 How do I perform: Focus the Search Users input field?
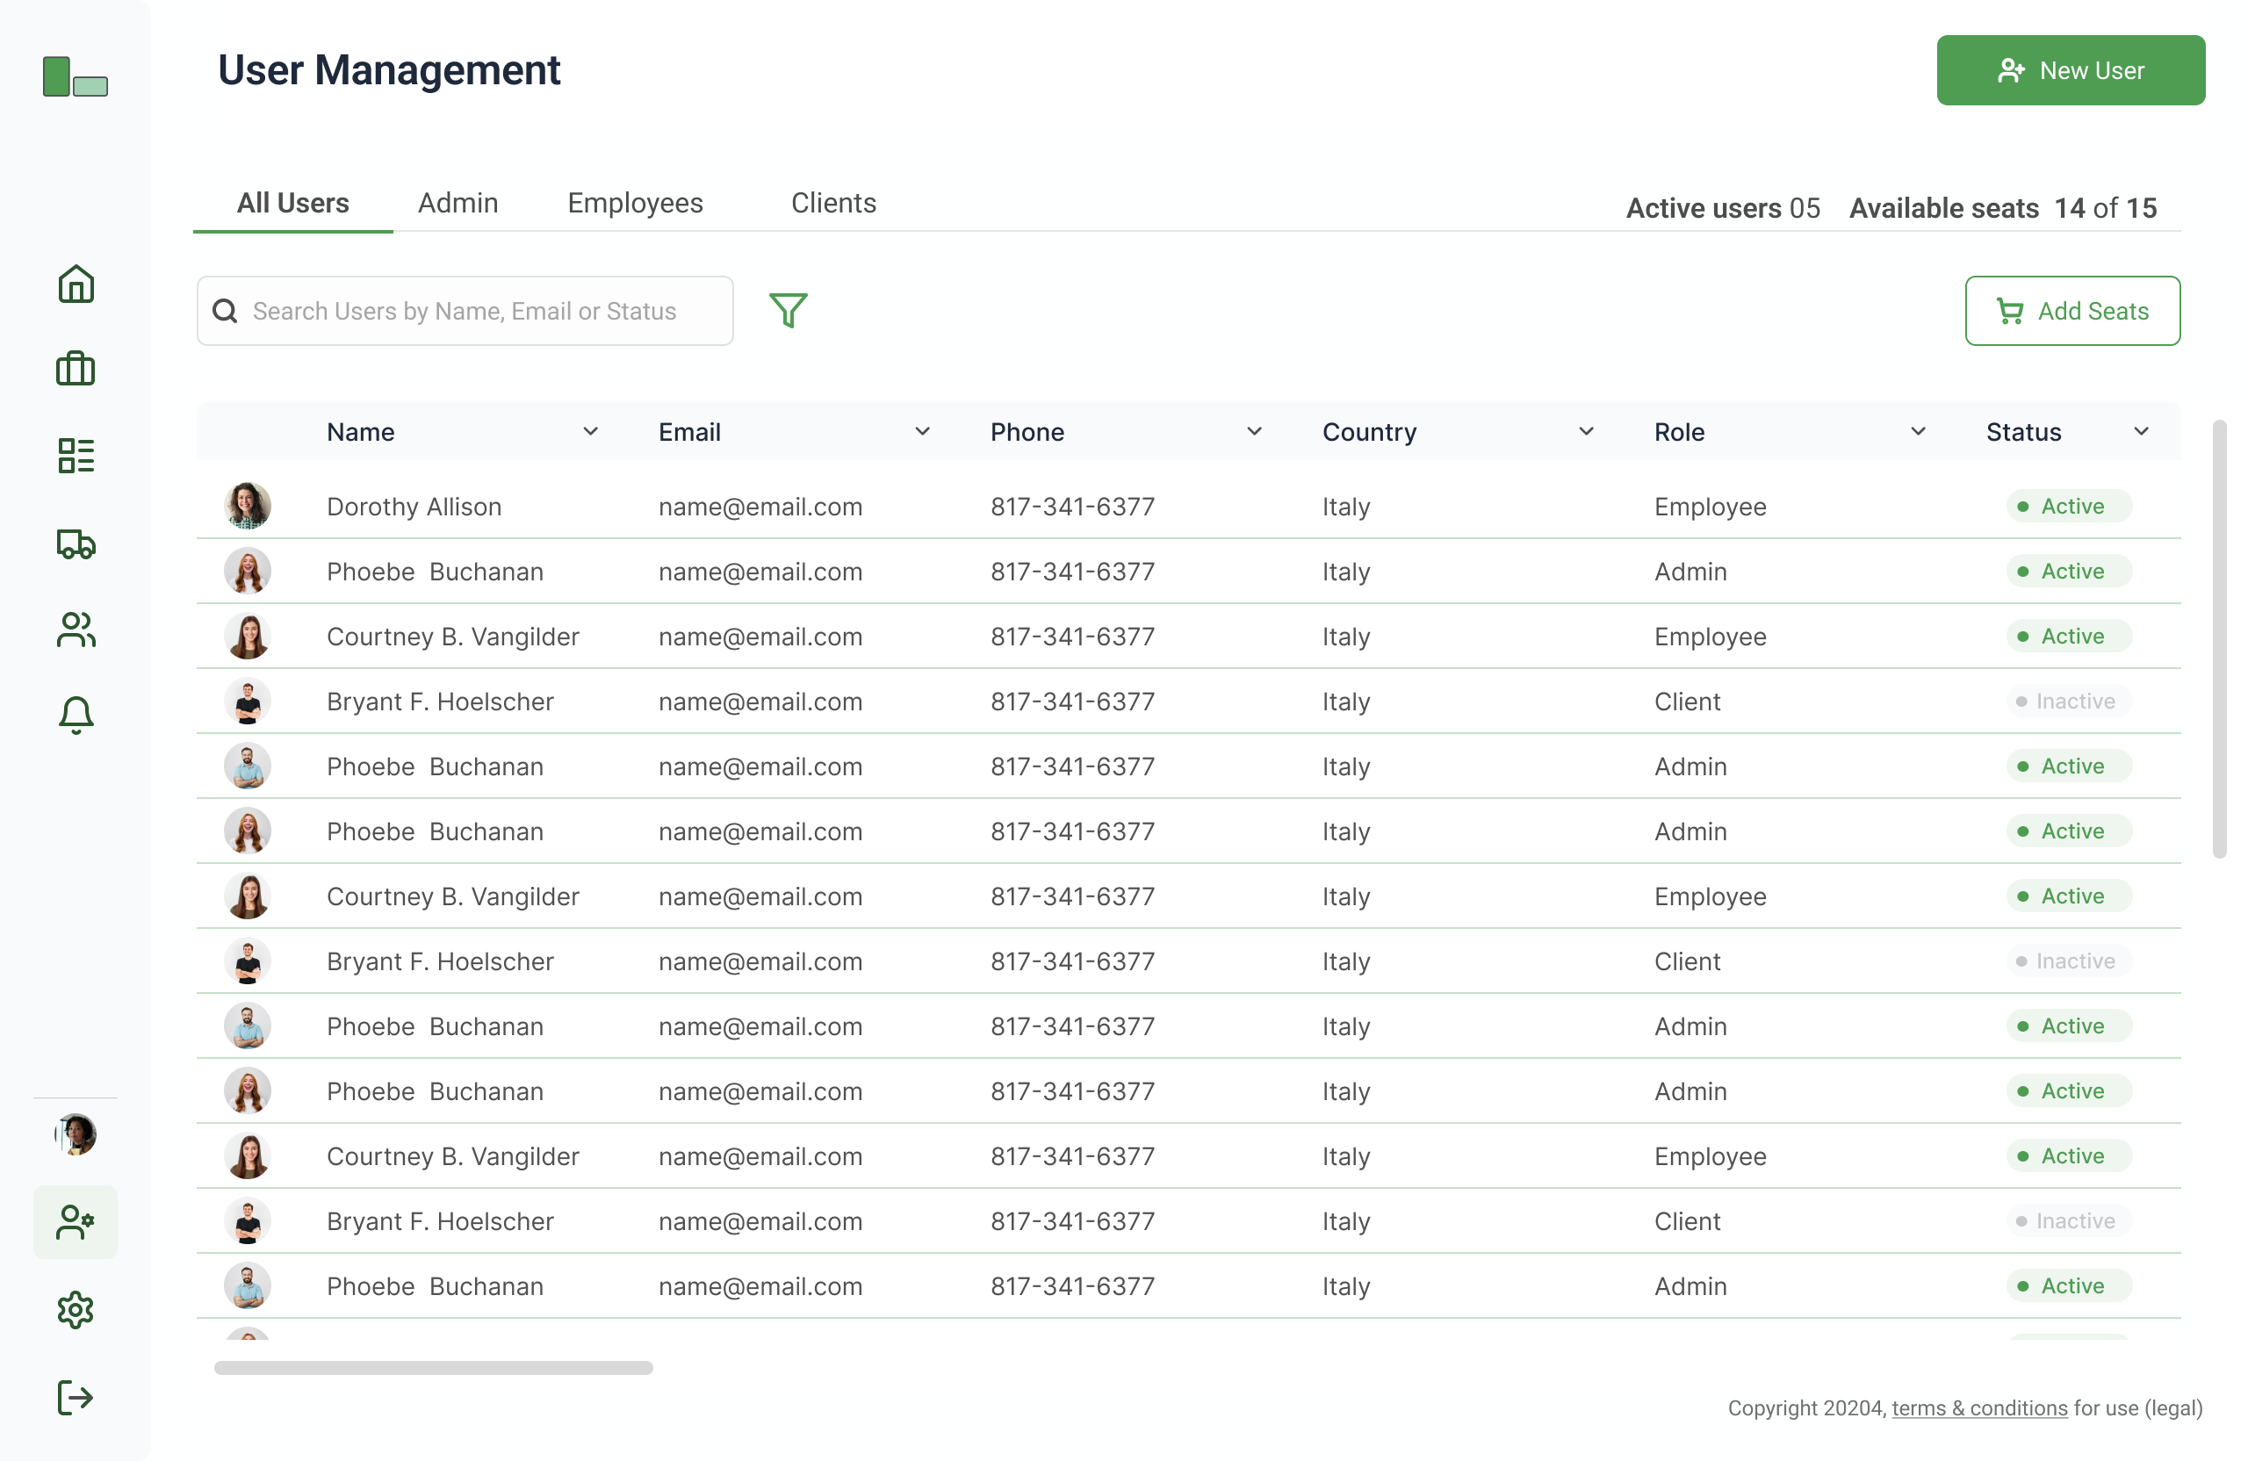tap(465, 311)
